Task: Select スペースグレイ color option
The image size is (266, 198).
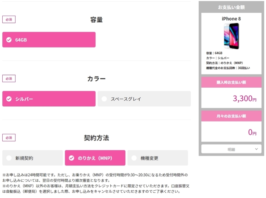Action: click(144, 99)
